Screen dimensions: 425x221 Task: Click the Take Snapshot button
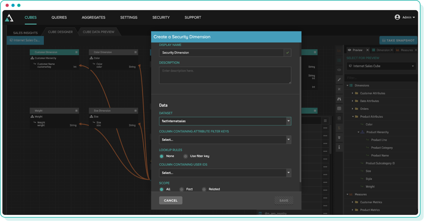coord(398,40)
